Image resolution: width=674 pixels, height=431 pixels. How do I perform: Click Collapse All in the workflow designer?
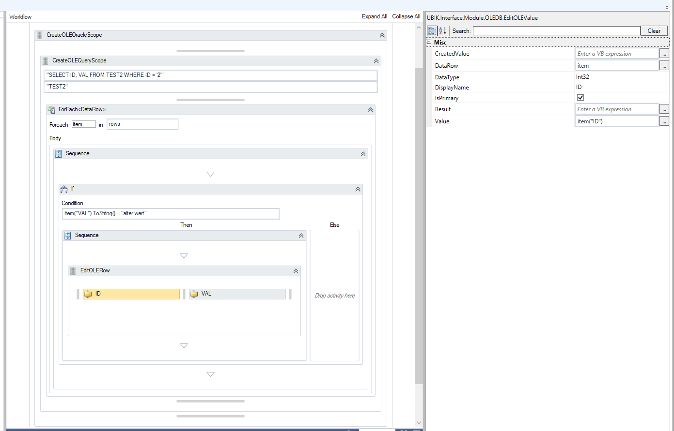(x=406, y=16)
